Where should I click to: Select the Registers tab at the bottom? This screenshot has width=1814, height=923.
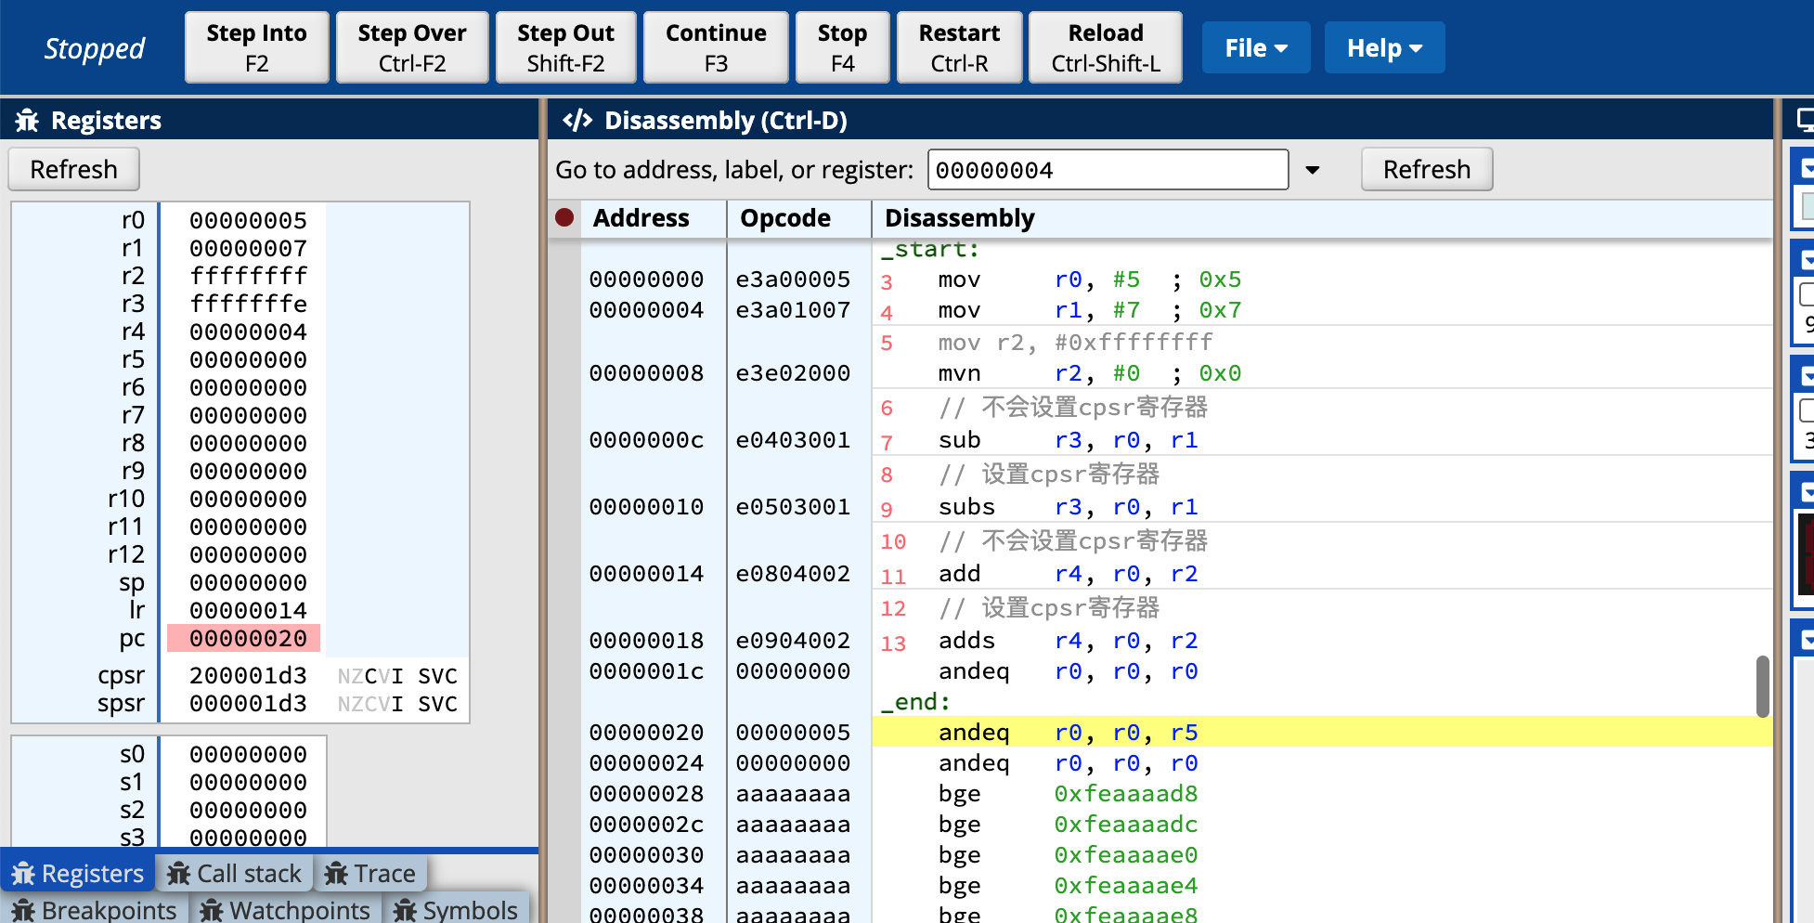(79, 874)
